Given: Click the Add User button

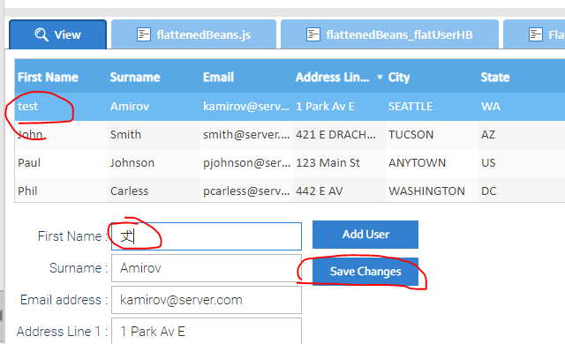Looking at the screenshot, I should pyautogui.click(x=365, y=235).
